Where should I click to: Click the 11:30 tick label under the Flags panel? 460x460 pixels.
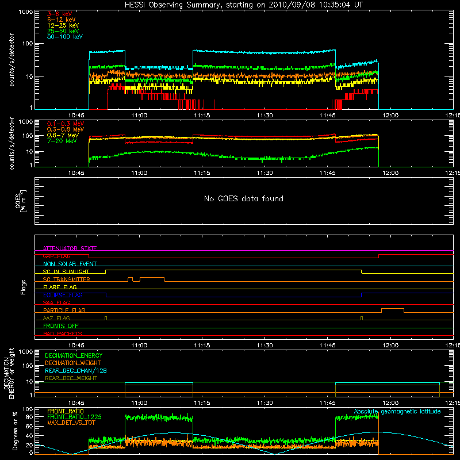[264, 346]
